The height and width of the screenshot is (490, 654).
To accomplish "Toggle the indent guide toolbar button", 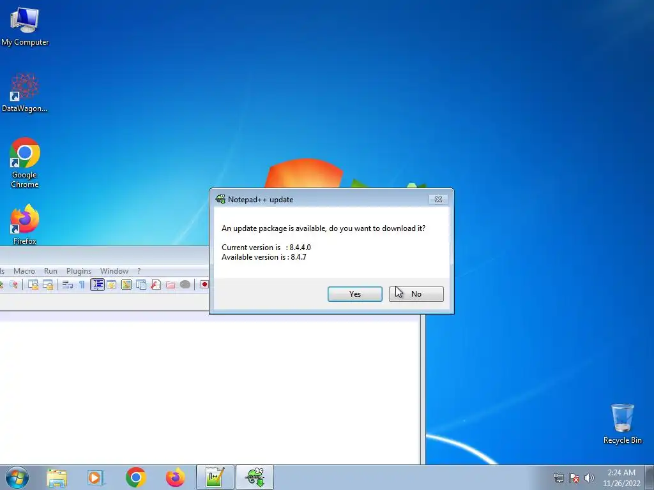I will (97, 285).
